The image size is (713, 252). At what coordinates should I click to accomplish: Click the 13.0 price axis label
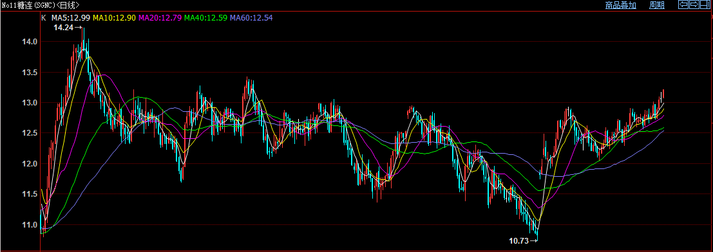(x=30, y=103)
